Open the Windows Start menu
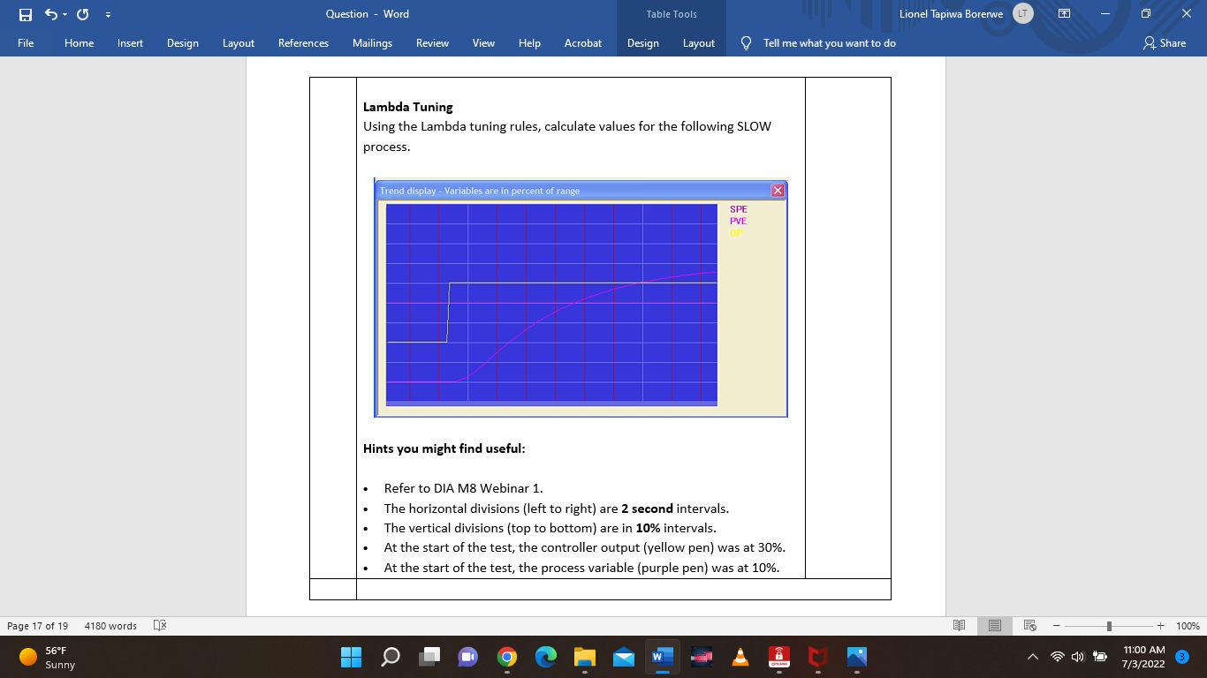This screenshot has height=678, width=1207. (351, 657)
